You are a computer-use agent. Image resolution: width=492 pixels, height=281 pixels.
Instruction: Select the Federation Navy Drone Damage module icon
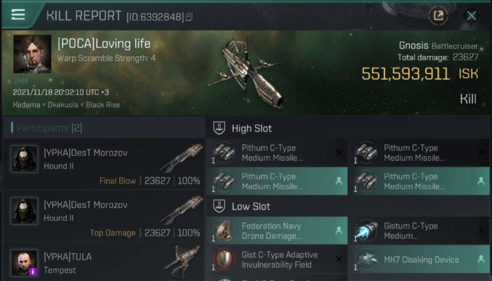(224, 231)
